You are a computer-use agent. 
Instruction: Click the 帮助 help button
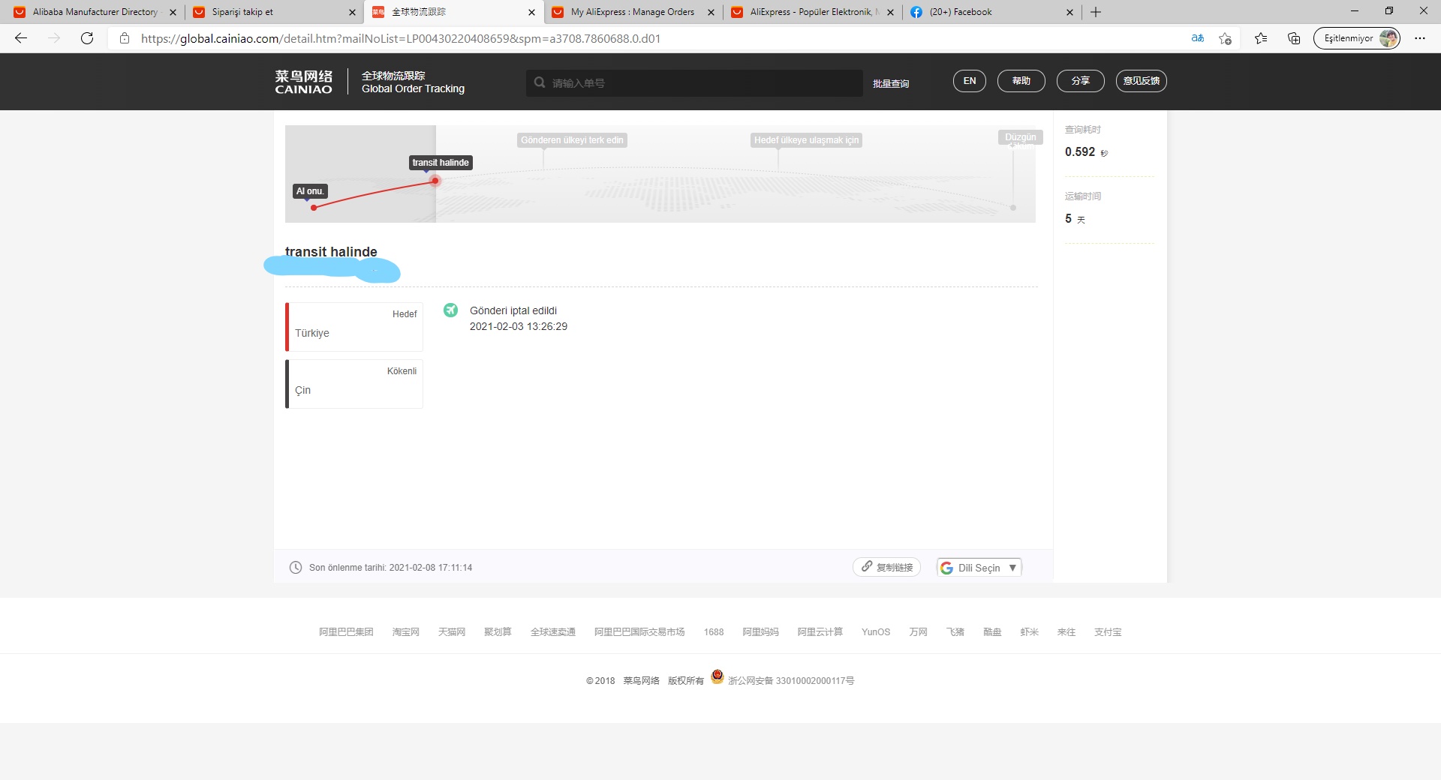coord(1021,81)
